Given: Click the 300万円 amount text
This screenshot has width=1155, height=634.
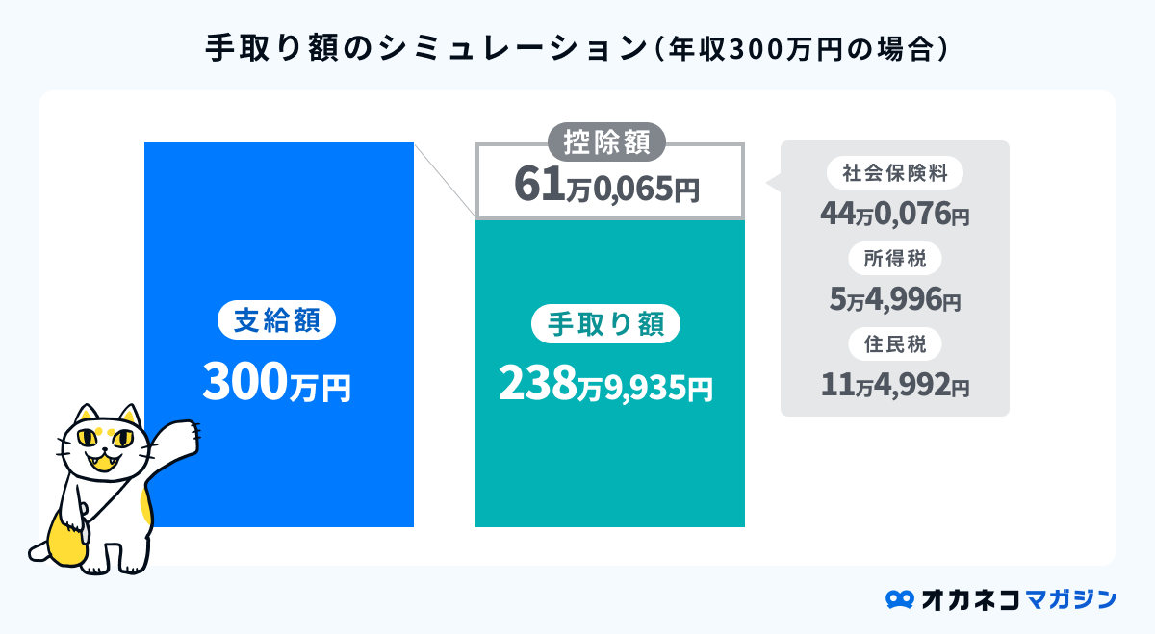Looking at the screenshot, I should [277, 383].
